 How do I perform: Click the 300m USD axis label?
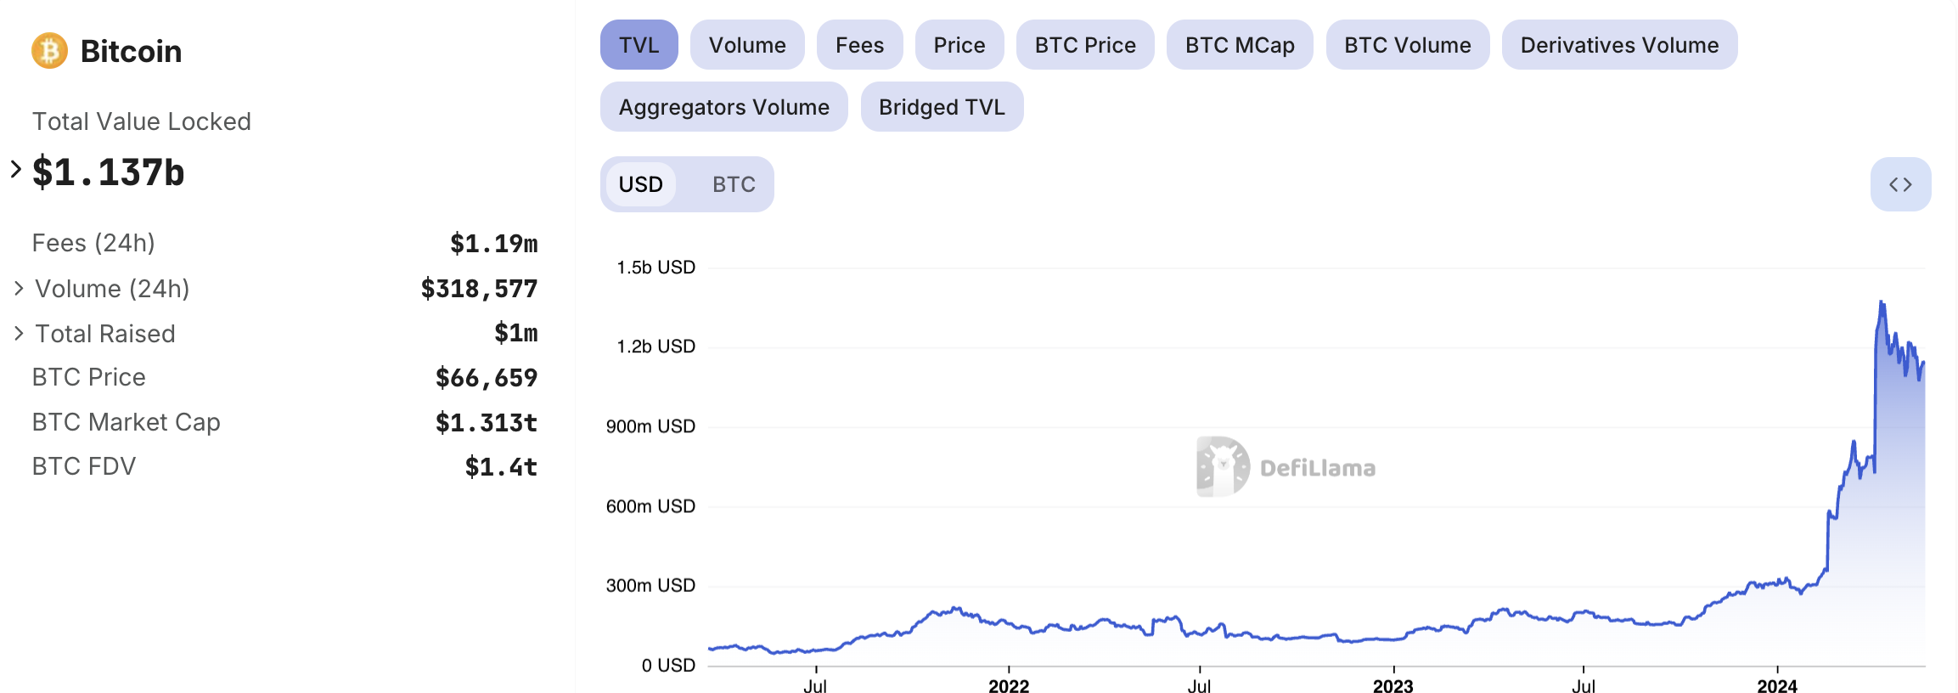650,585
